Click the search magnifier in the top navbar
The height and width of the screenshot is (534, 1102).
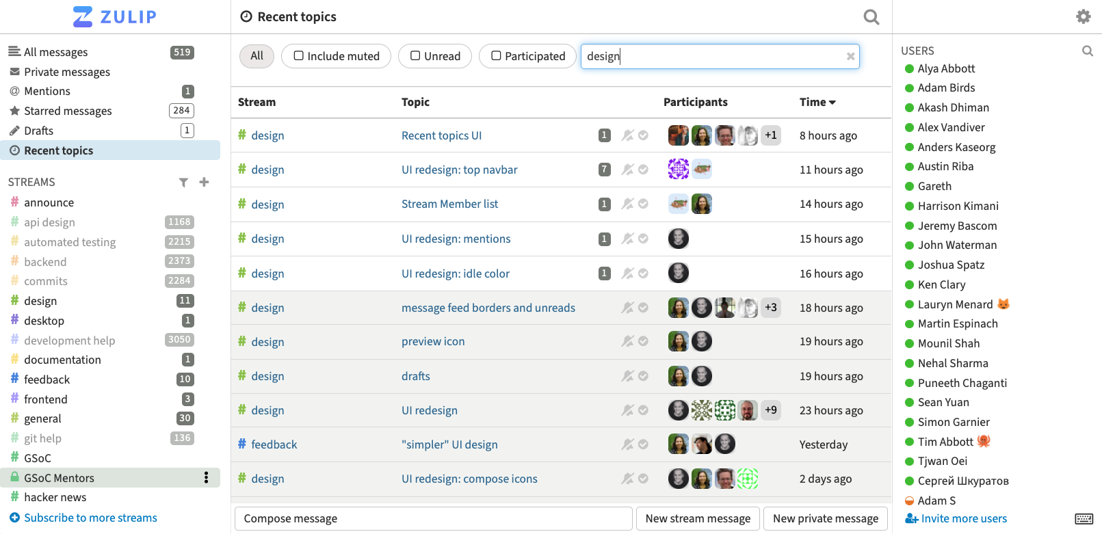pyautogui.click(x=871, y=17)
